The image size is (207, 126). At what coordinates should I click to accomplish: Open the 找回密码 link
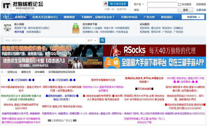pos(201,4)
